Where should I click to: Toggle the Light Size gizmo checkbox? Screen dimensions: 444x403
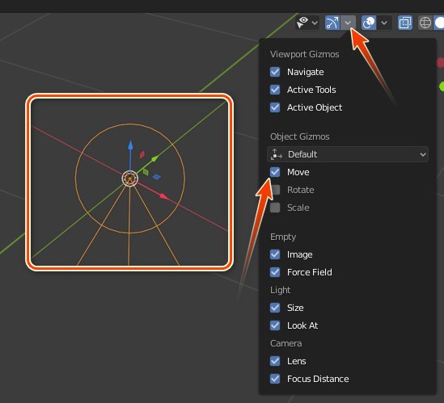tap(275, 308)
